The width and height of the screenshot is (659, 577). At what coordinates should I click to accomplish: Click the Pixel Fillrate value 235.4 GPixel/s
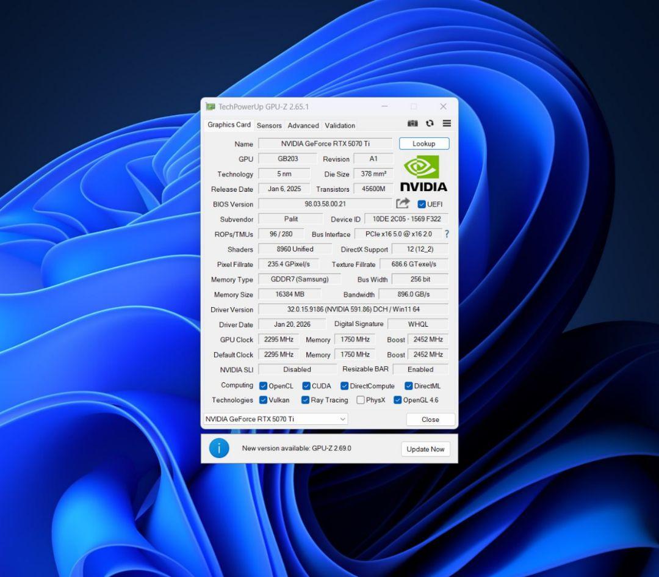coord(289,264)
